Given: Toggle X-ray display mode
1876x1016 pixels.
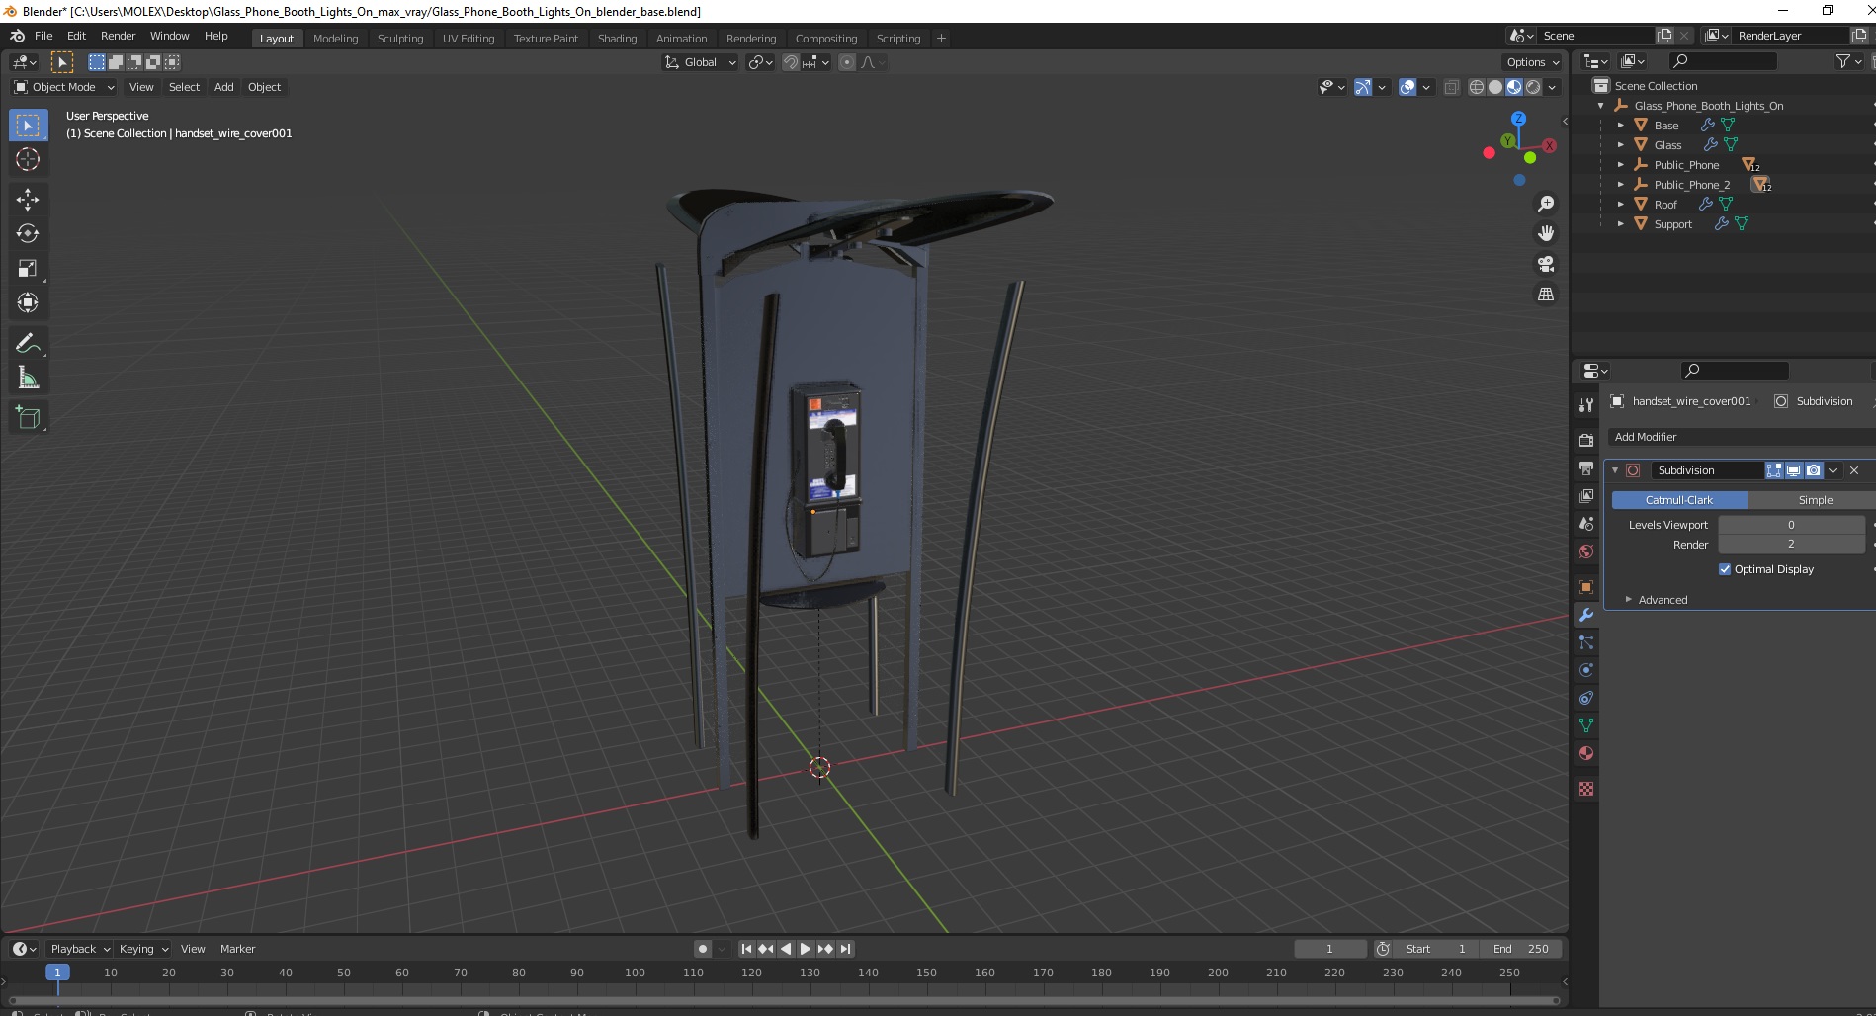Looking at the screenshot, I should click(x=1451, y=87).
